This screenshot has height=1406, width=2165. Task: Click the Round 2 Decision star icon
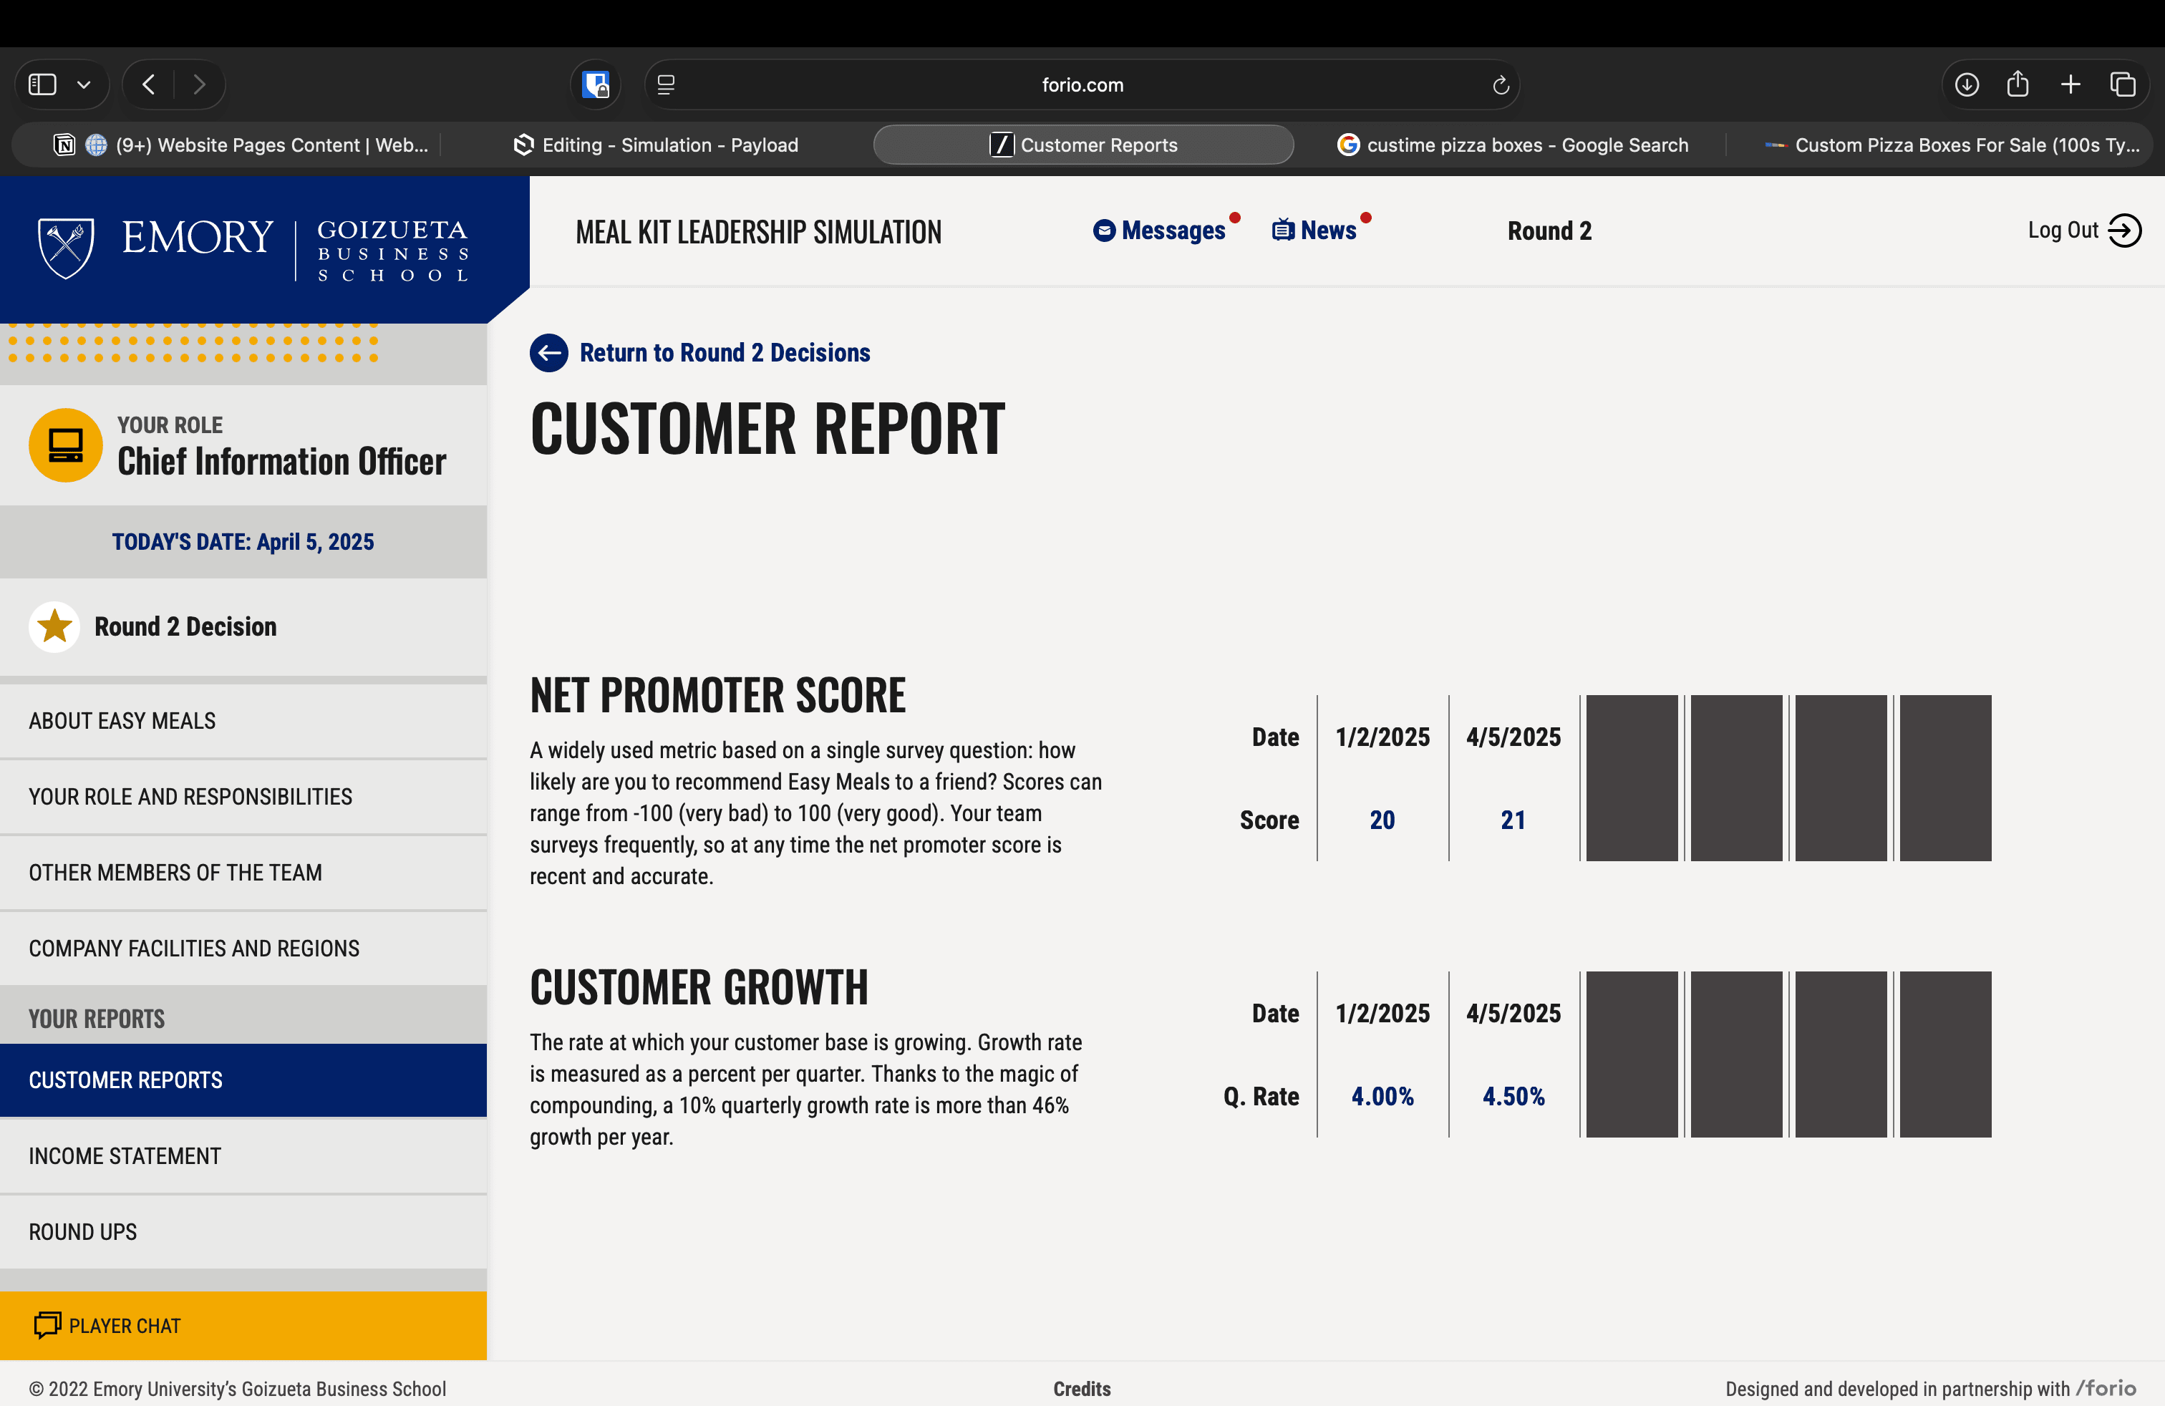54,626
